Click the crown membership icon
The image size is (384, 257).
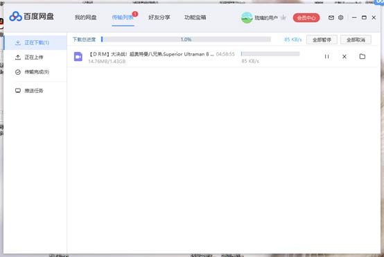[x=283, y=17]
